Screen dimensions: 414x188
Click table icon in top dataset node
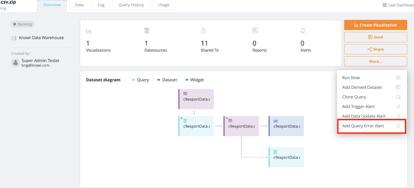(185, 94)
